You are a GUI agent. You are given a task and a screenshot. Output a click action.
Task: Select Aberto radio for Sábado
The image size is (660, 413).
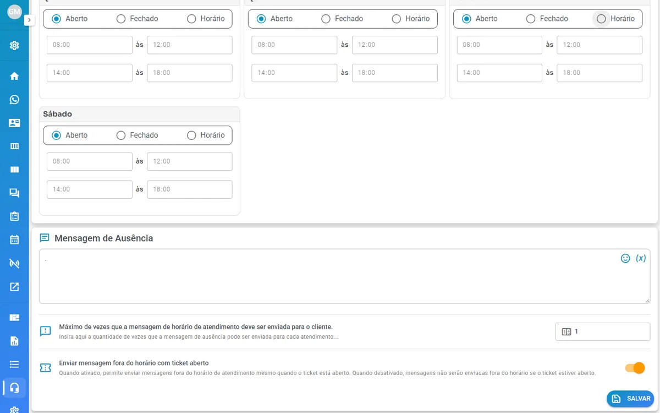tap(56, 135)
